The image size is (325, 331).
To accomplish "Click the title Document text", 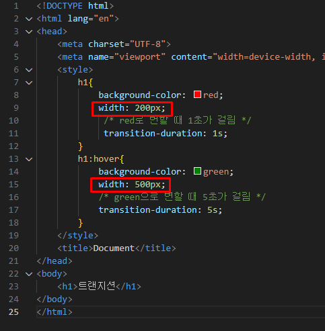I will [x=114, y=248].
